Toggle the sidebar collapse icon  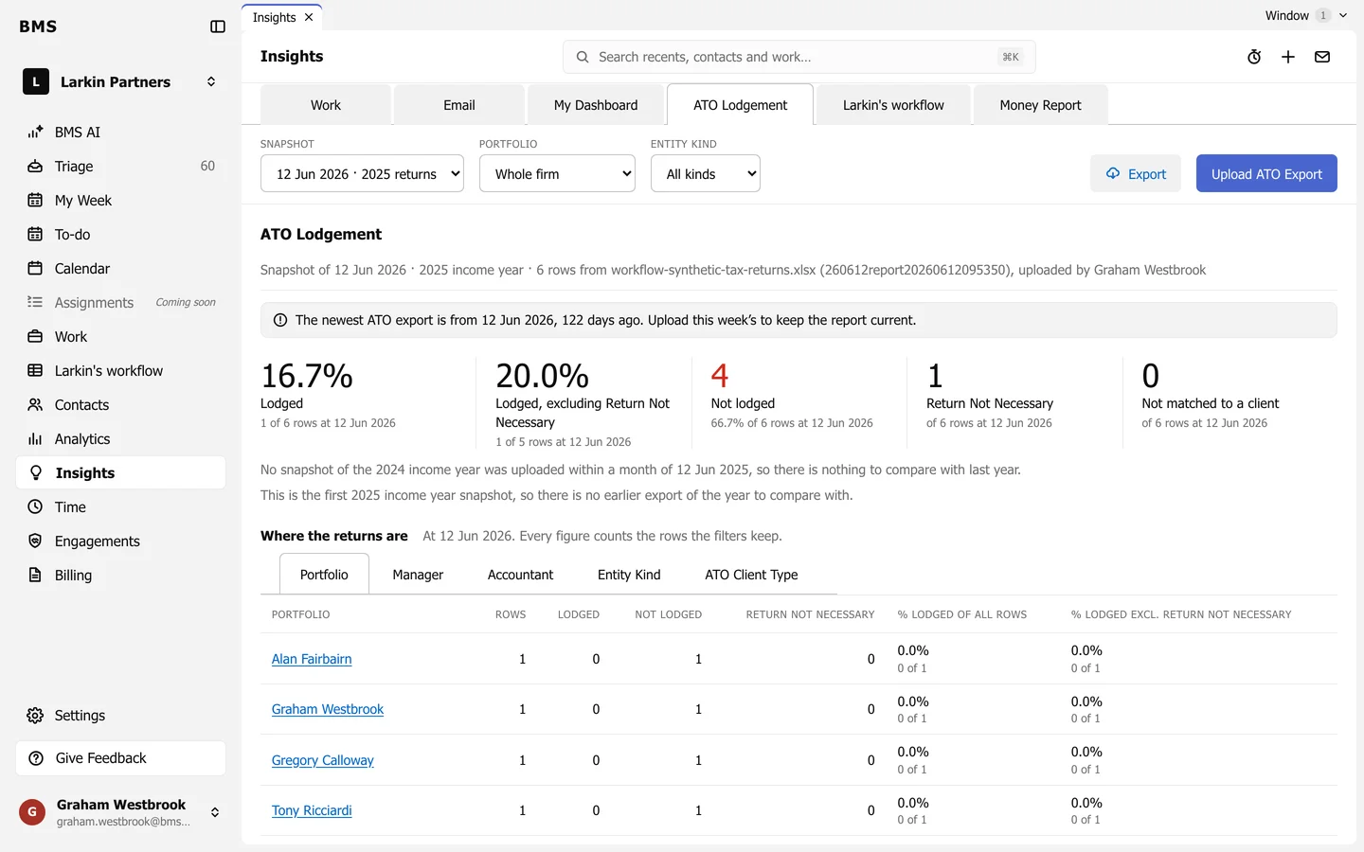click(218, 27)
